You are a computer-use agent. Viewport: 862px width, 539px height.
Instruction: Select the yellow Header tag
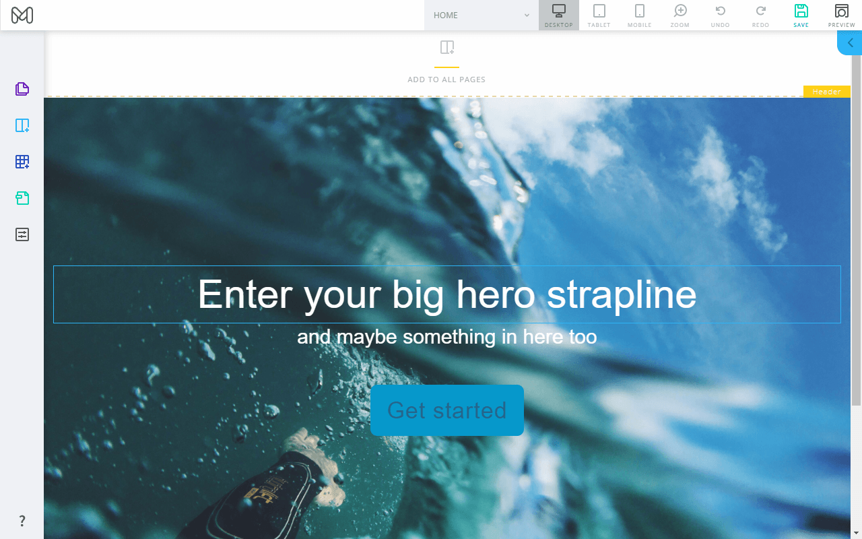point(827,92)
